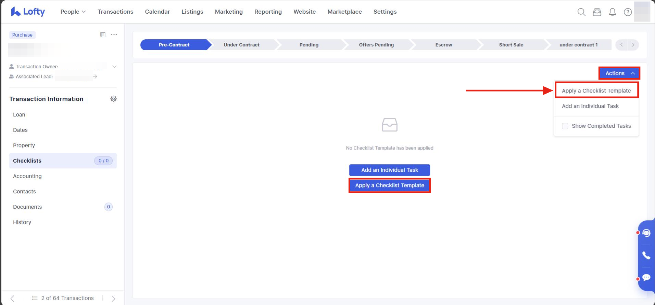
Task: Open the chat bubble widget icon
Action: click(646, 277)
